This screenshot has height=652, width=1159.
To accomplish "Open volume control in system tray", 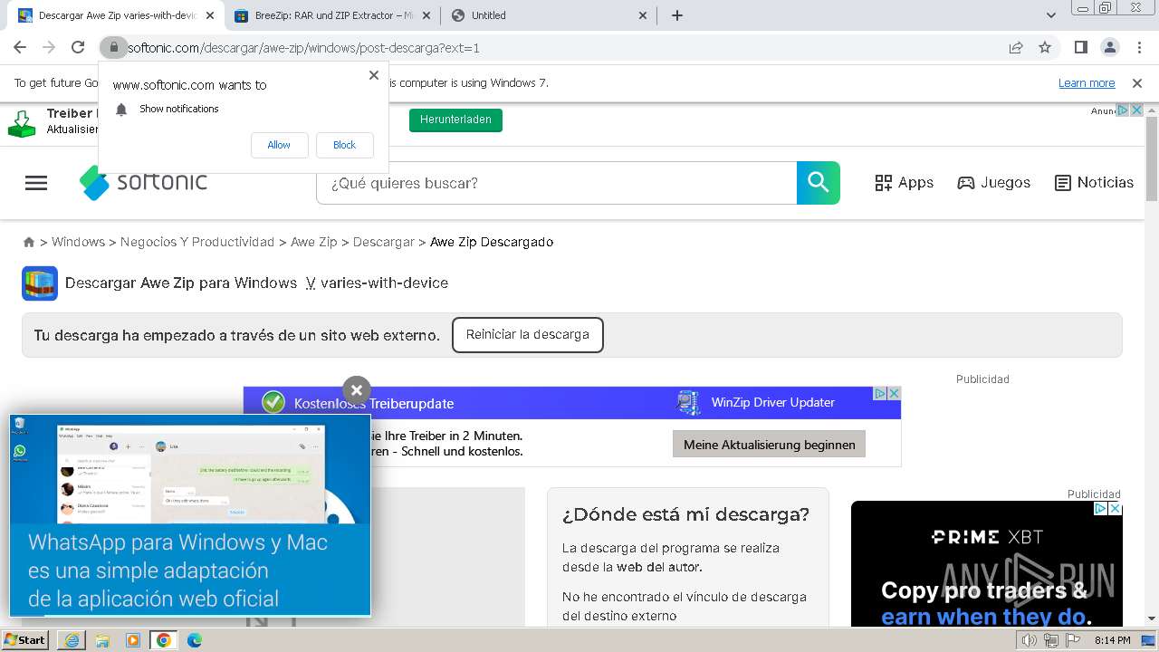I will click(1030, 640).
